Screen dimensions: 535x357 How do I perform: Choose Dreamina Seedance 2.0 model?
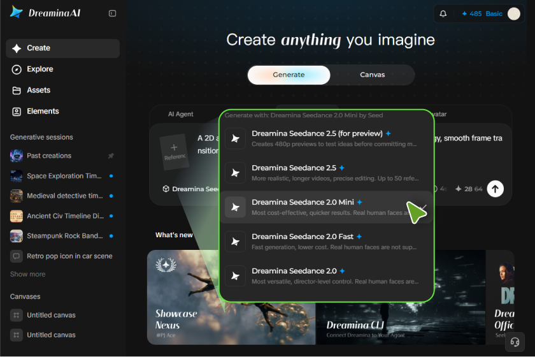(x=326, y=276)
